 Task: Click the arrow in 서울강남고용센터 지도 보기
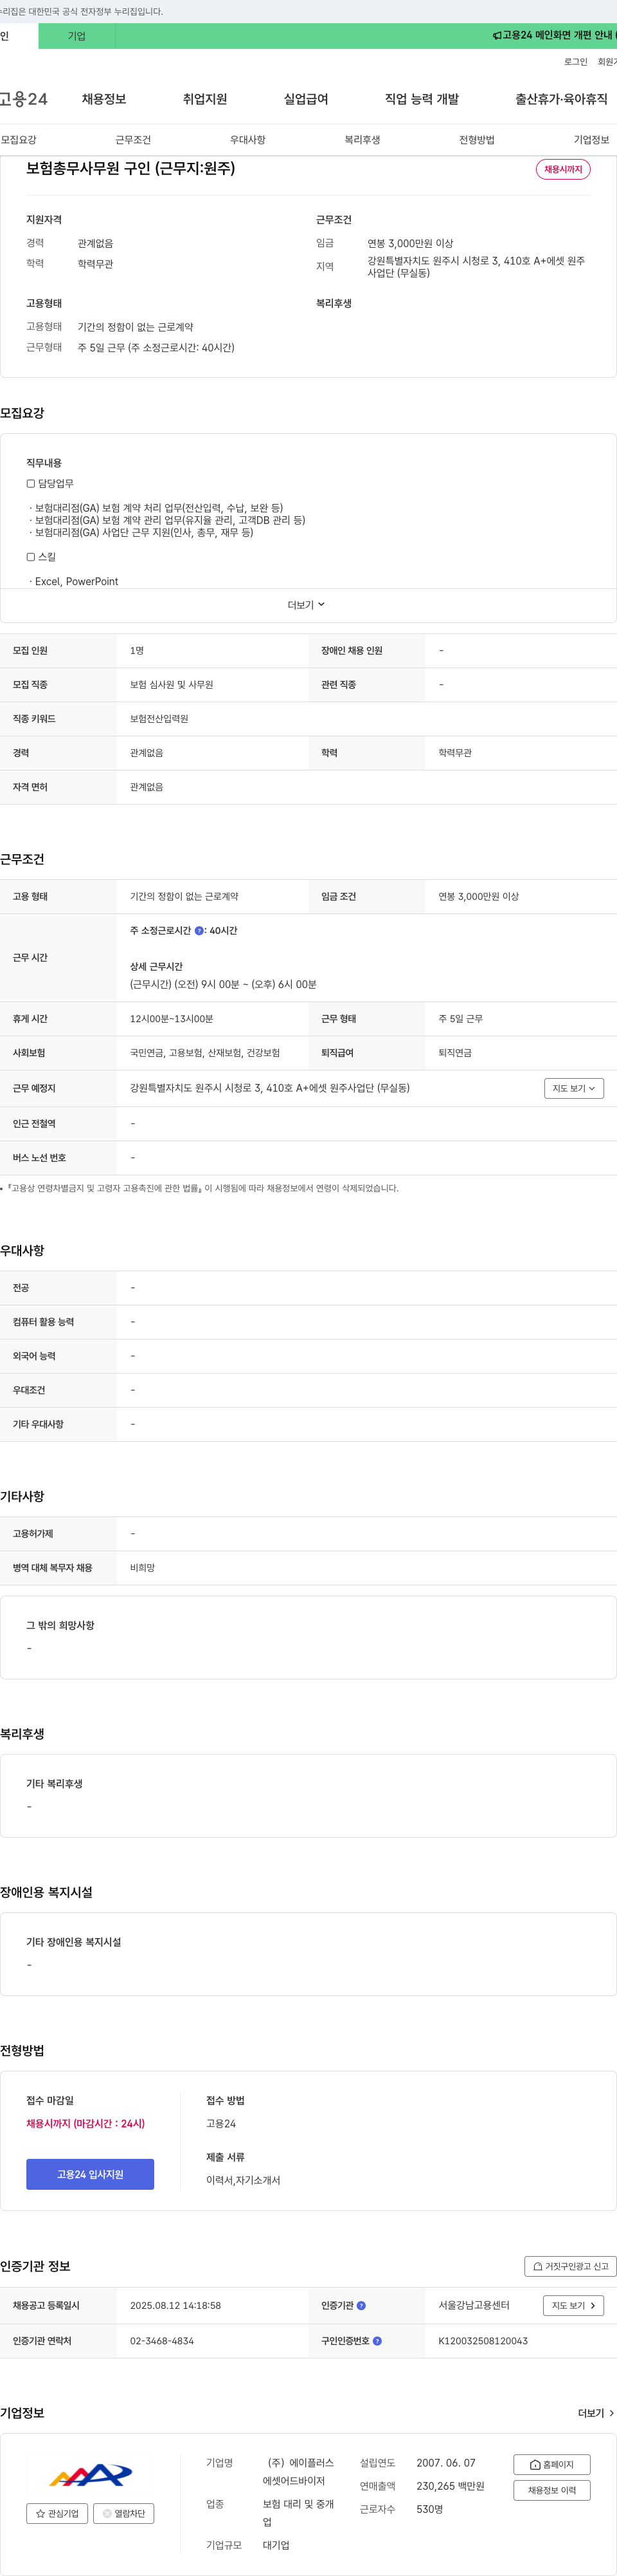point(592,2306)
